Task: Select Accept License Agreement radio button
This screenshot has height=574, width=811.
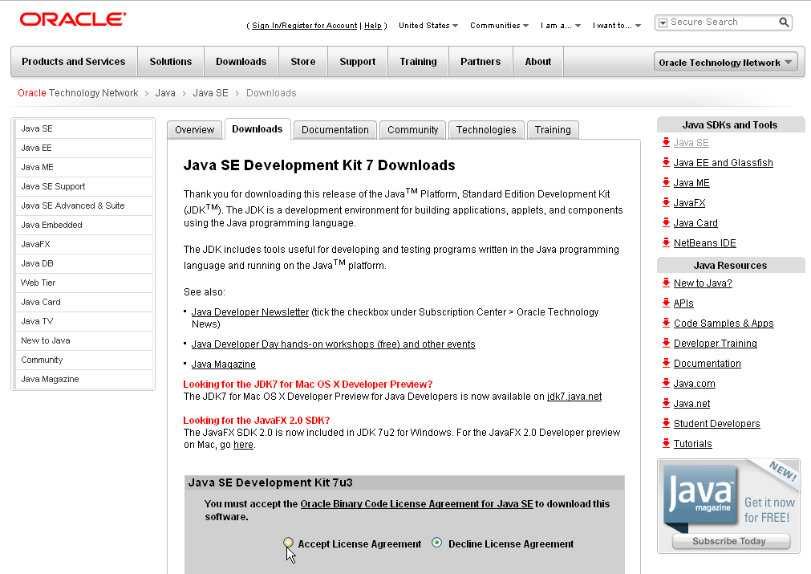Action: point(289,543)
